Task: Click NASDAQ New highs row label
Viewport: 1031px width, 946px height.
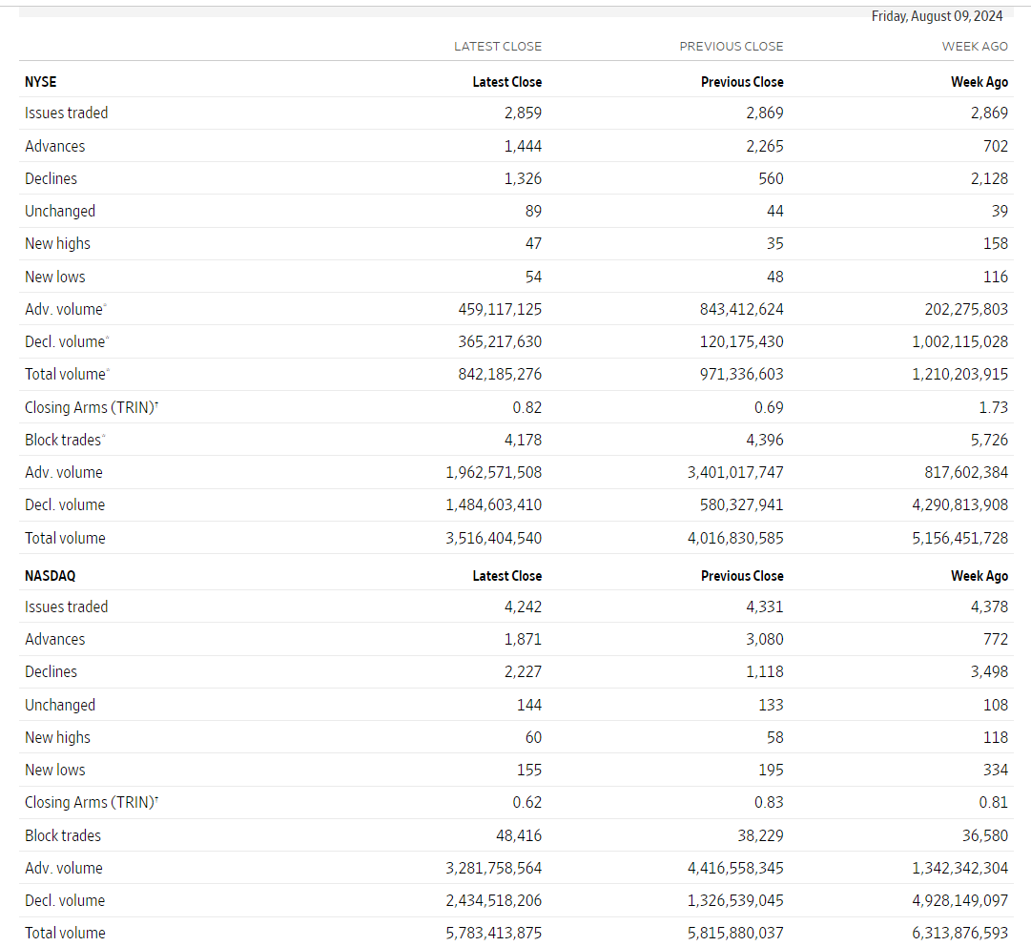Action: pyautogui.click(x=58, y=738)
